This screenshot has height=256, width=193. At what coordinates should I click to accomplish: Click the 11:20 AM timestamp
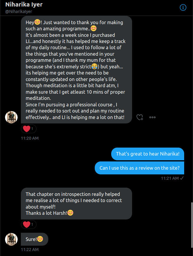pyautogui.click(x=30, y=138)
